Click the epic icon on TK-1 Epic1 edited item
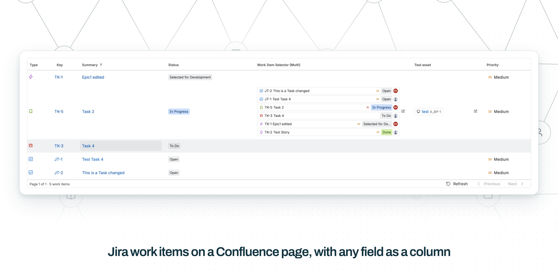558x273 pixels. click(x=261, y=124)
